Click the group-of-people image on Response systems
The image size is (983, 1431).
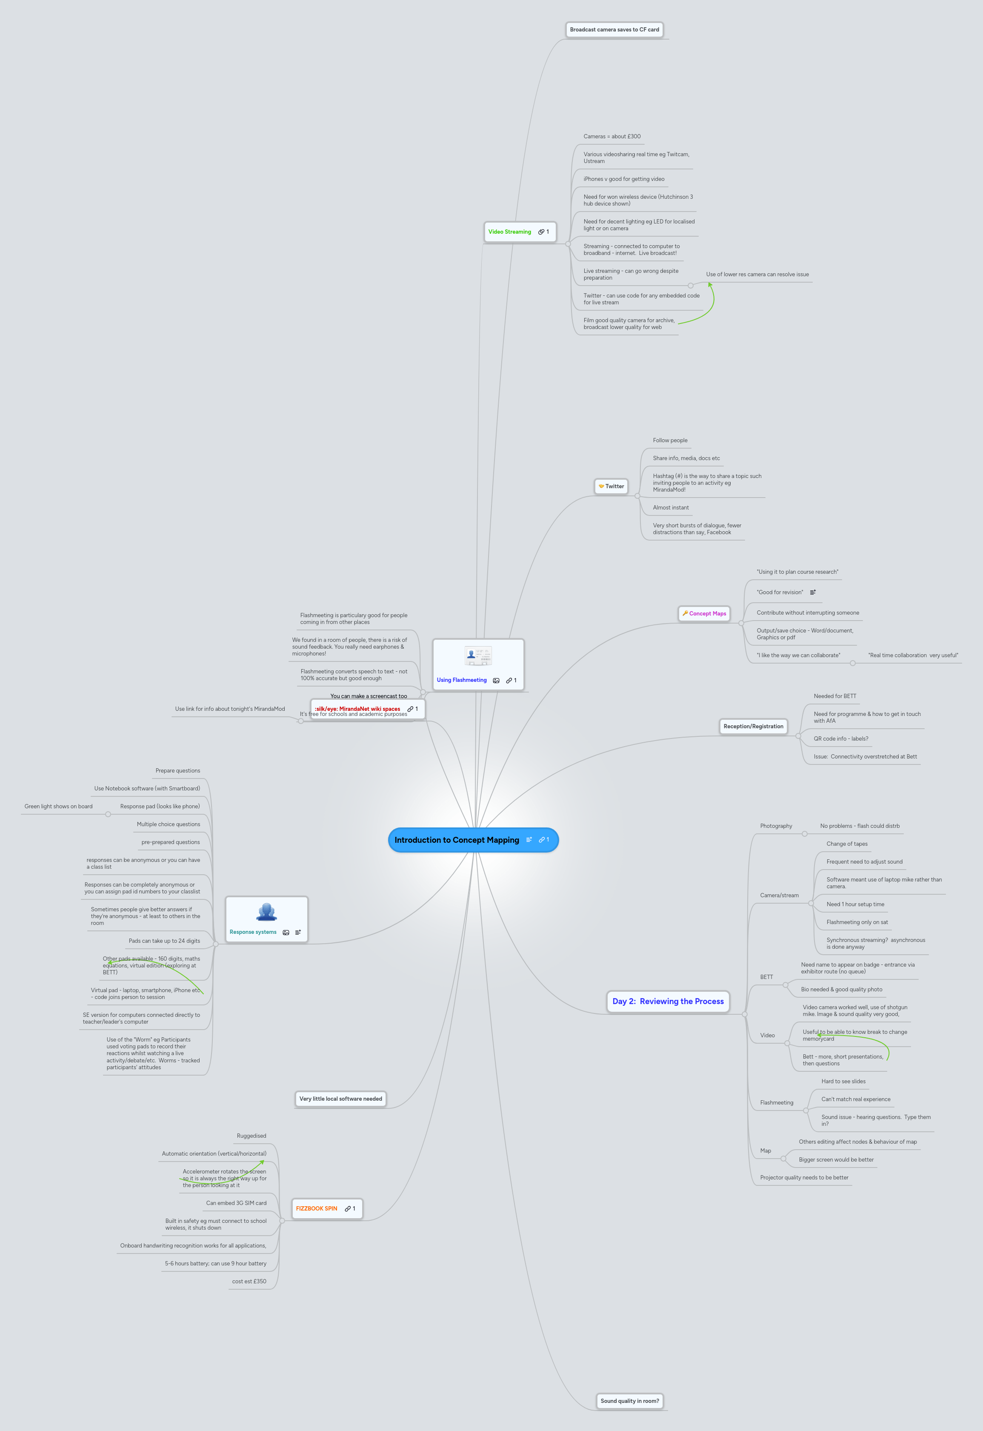coord(267,912)
